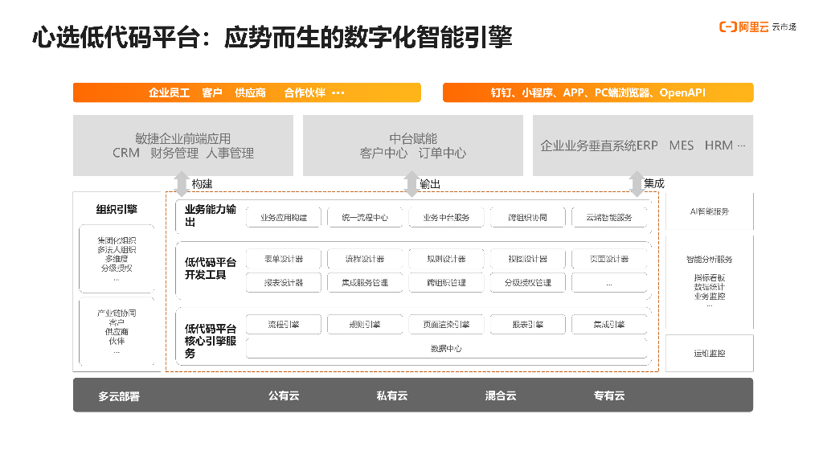Click the 云端智能服务 box
The width and height of the screenshot is (823, 463).
[608, 217]
